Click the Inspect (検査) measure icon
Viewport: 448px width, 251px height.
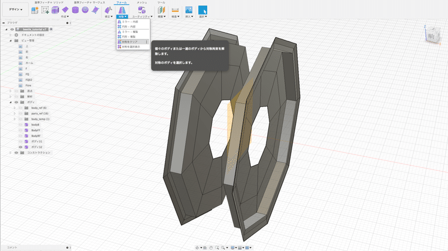coord(175,10)
